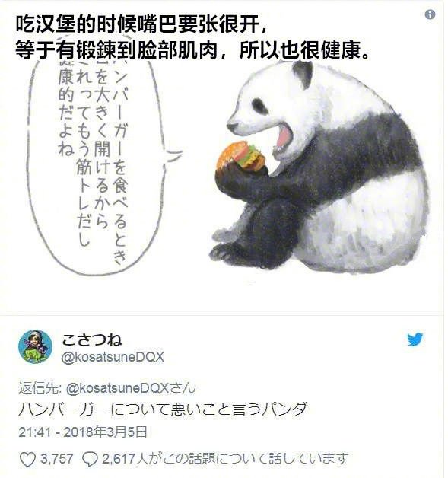
Task: Click the speech bubble tail pointer
Action: point(173,155)
